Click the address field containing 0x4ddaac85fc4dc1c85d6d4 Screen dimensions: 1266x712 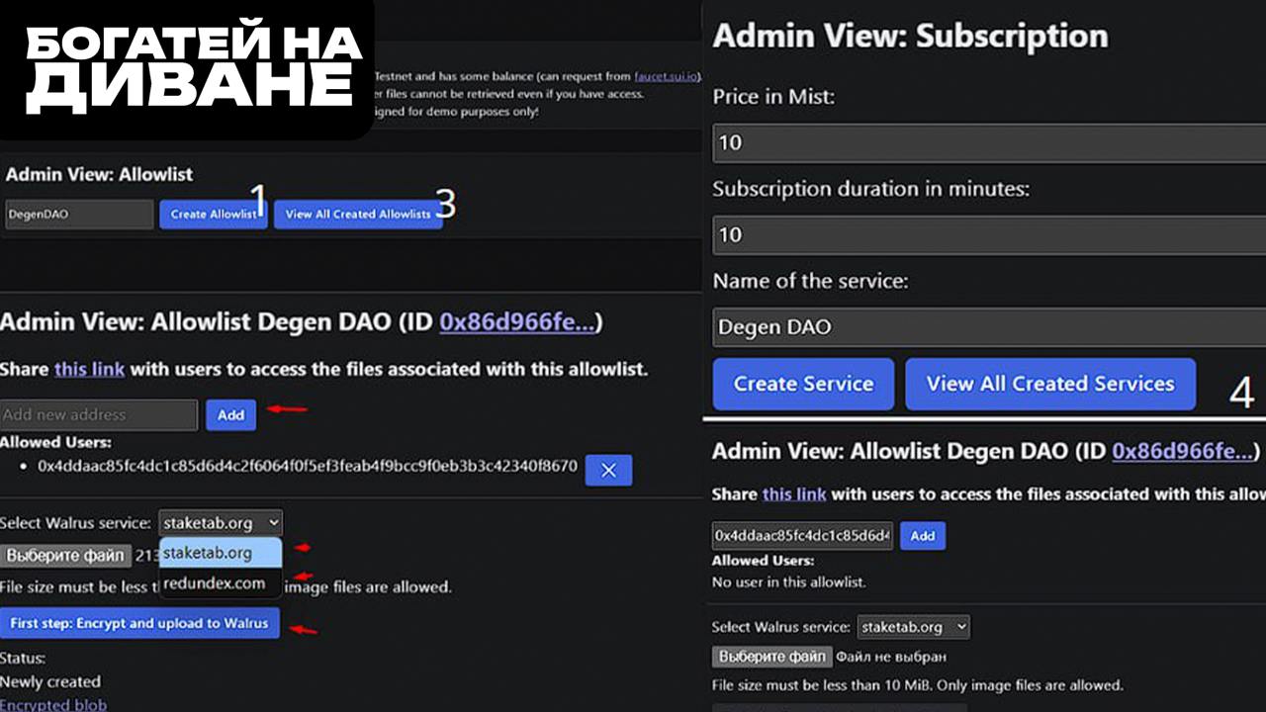pos(802,536)
